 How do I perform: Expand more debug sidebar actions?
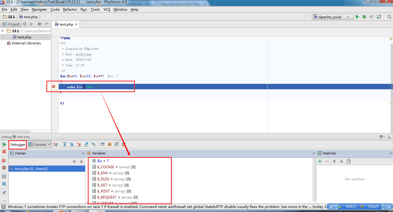click(4, 201)
